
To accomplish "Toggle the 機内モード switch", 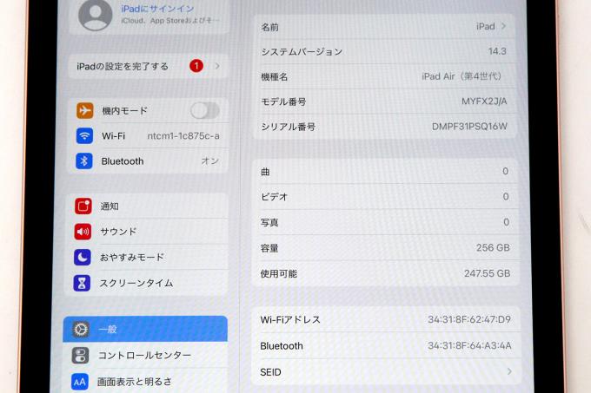I will click(204, 110).
